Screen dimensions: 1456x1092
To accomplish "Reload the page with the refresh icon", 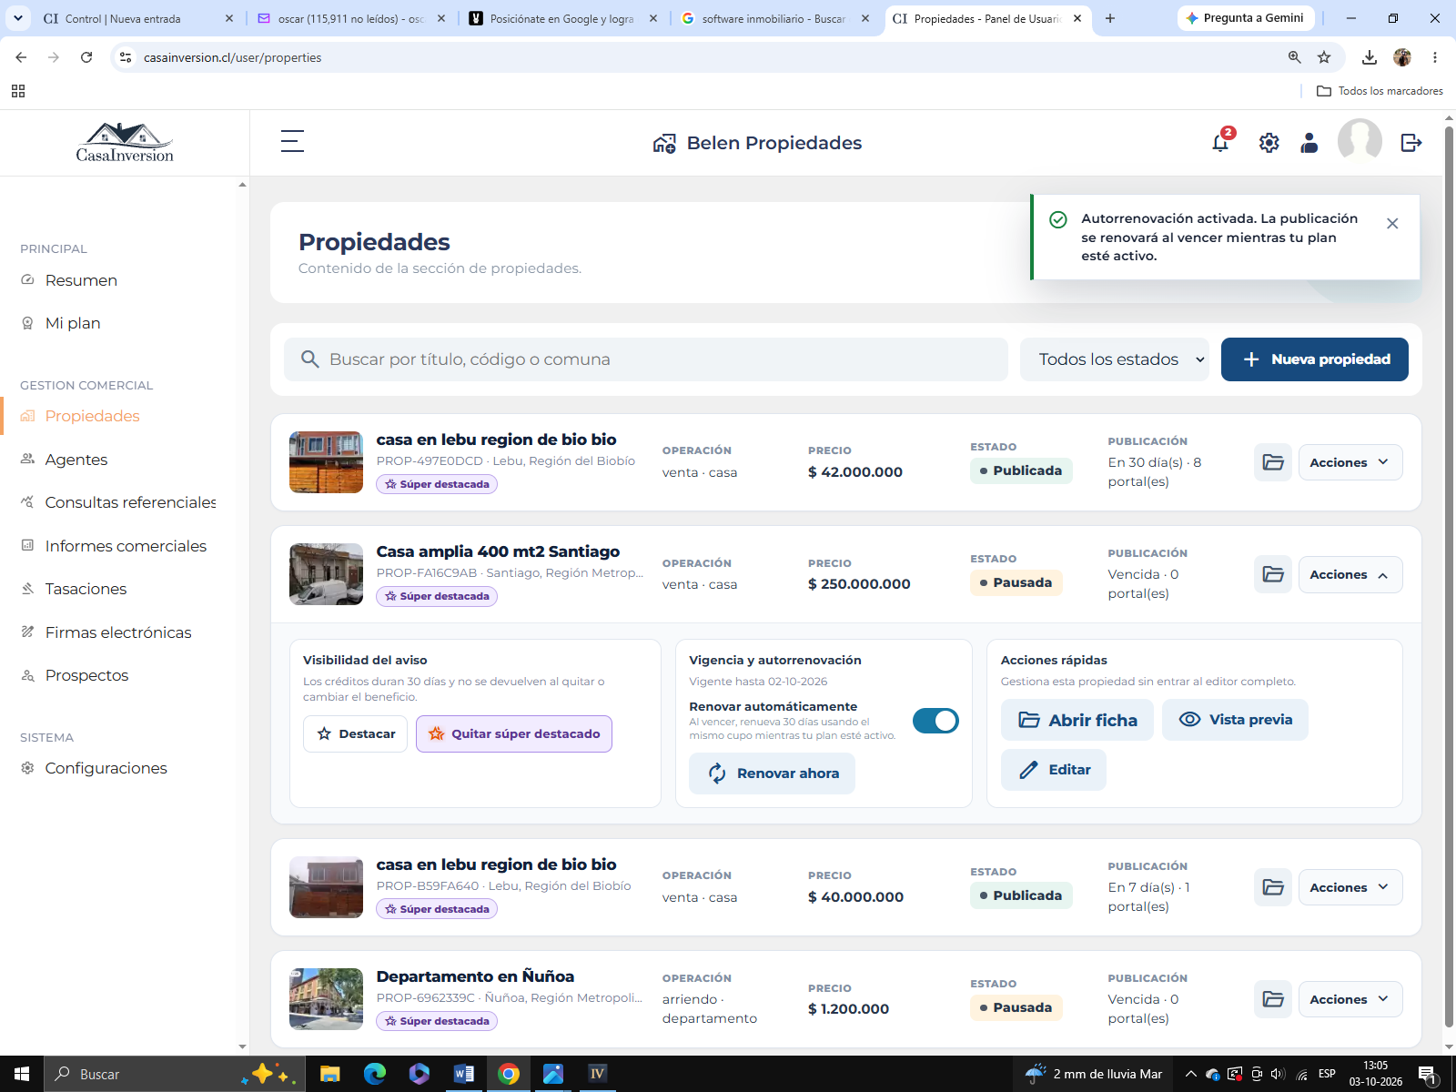I will click(x=86, y=57).
